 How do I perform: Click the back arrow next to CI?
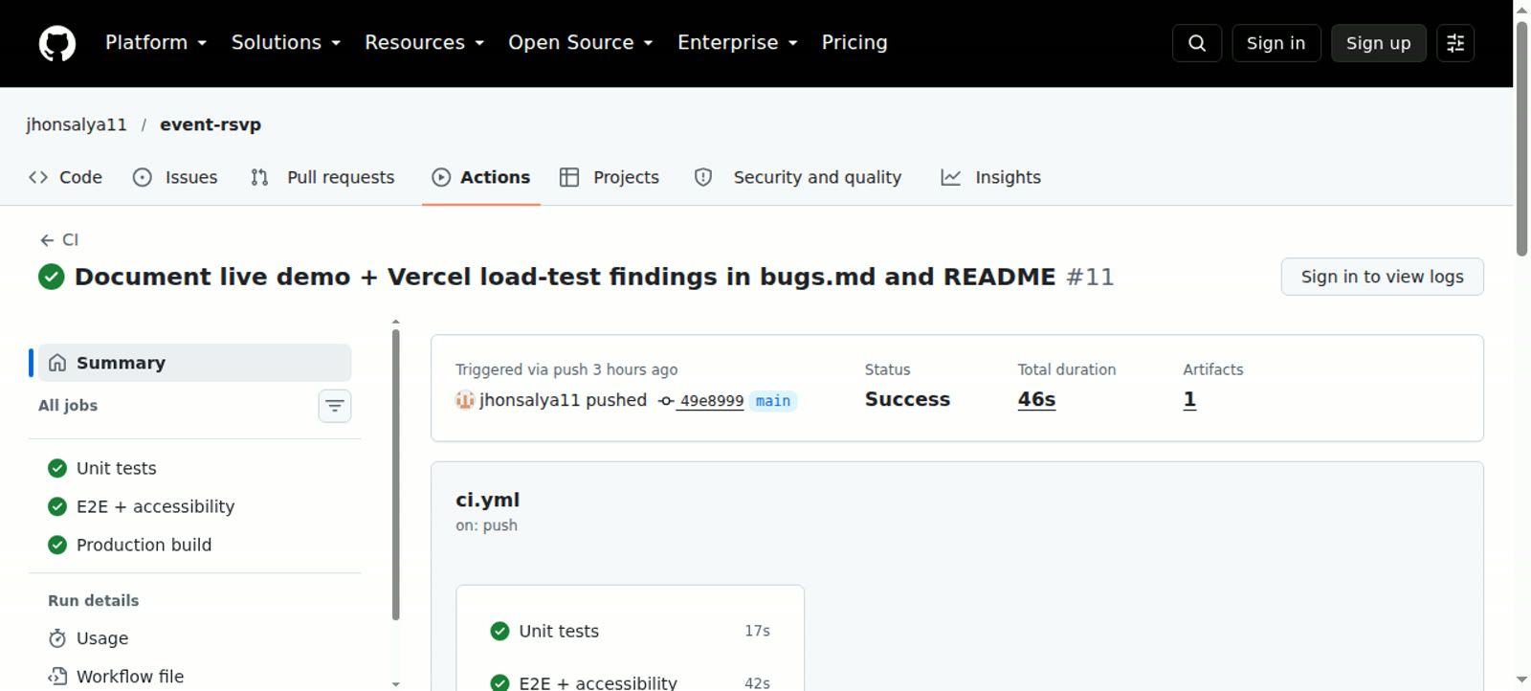[47, 240]
